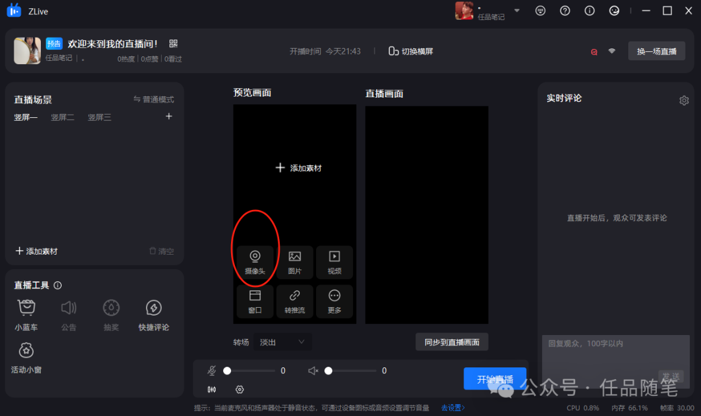Click 同步到直播画面 to sync preview
This screenshot has width=701, height=416.
click(452, 341)
